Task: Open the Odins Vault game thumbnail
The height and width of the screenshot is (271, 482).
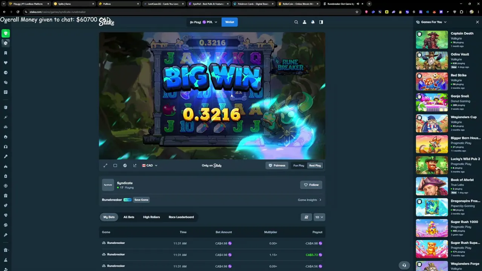Action: pos(432,61)
